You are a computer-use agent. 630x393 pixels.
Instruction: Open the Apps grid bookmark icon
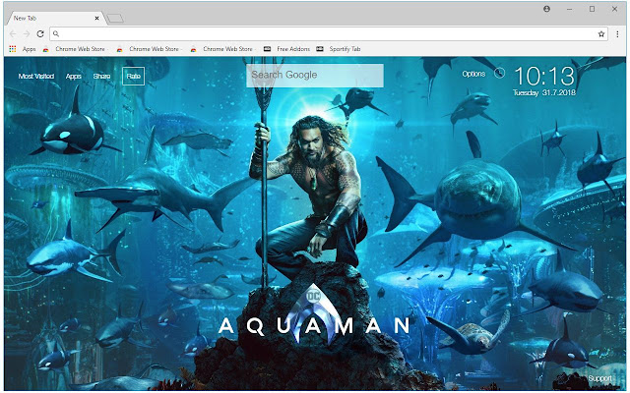click(x=13, y=49)
